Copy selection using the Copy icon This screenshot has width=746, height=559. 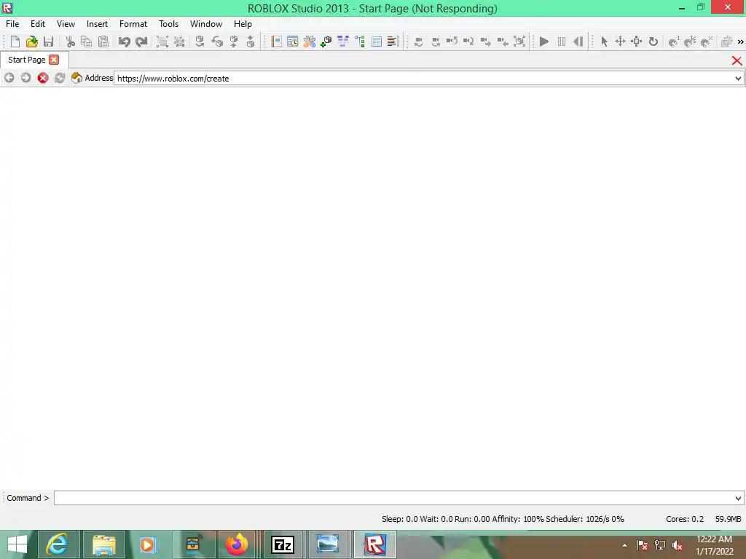[87, 41]
